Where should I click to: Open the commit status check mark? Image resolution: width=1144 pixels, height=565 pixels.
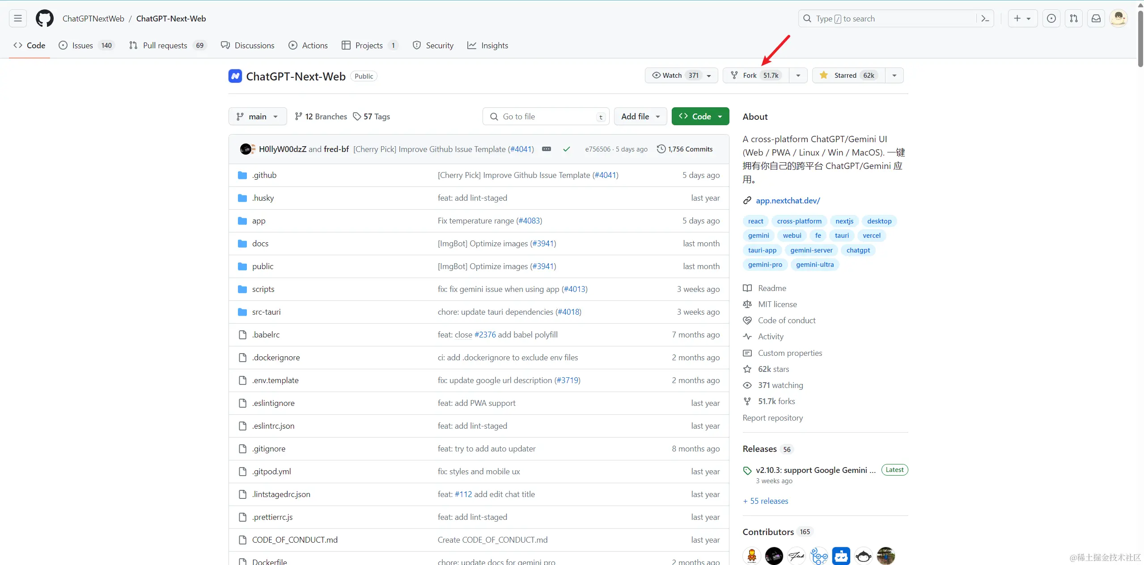point(566,149)
